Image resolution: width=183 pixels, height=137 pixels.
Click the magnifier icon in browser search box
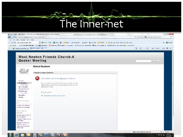(x=171, y=37)
